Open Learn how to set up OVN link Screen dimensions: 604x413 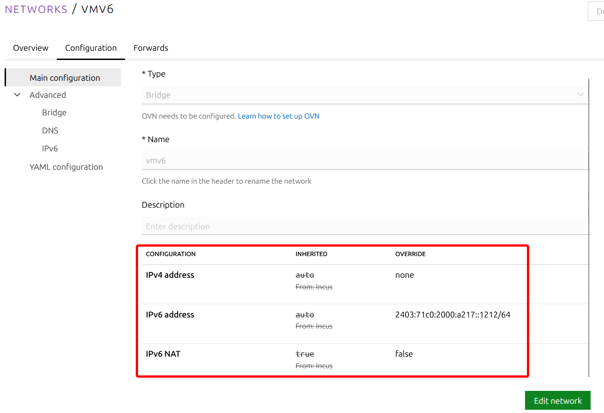(x=278, y=116)
